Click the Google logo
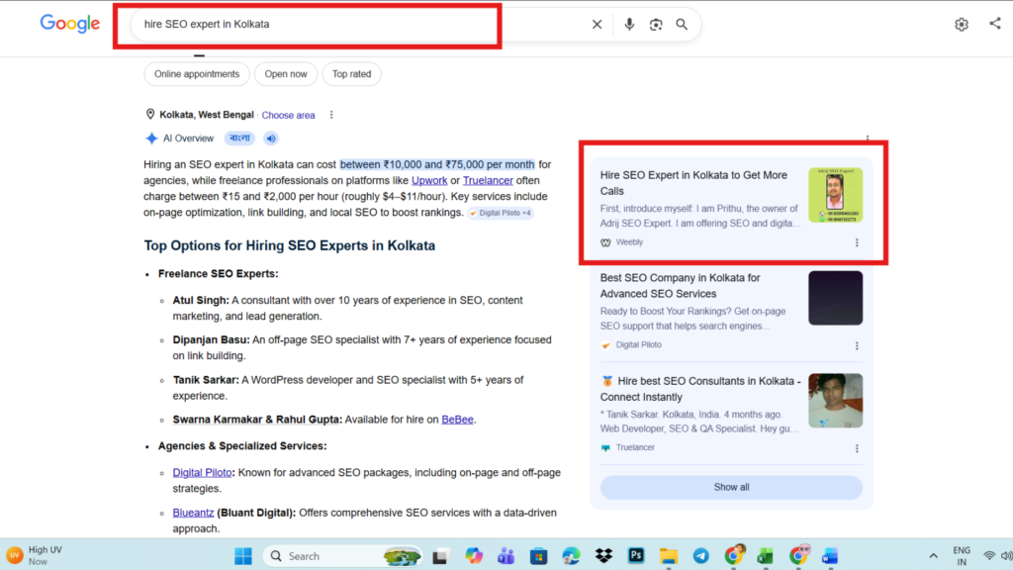Screen dimensions: 1013x570 (70, 24)
